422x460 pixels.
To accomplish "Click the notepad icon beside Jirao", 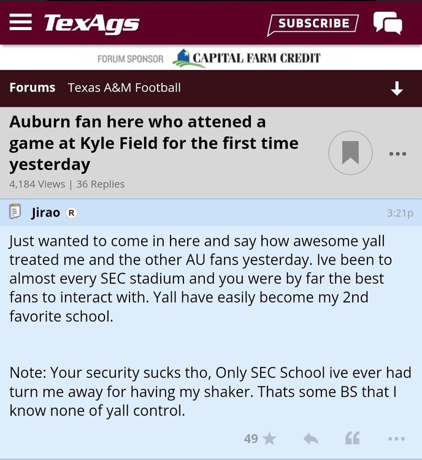I will coord(16,212).
